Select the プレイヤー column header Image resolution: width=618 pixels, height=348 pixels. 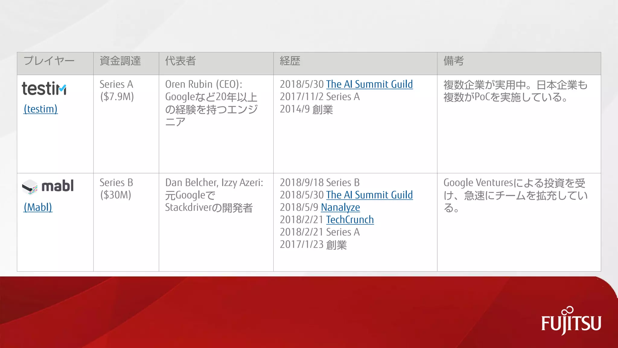pyautogui.click(x=55, y=63)
